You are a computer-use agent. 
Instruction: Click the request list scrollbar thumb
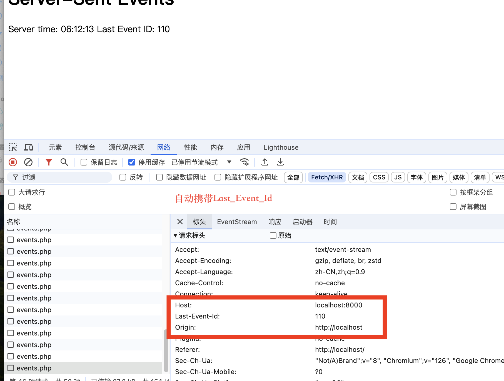(166, 350)
